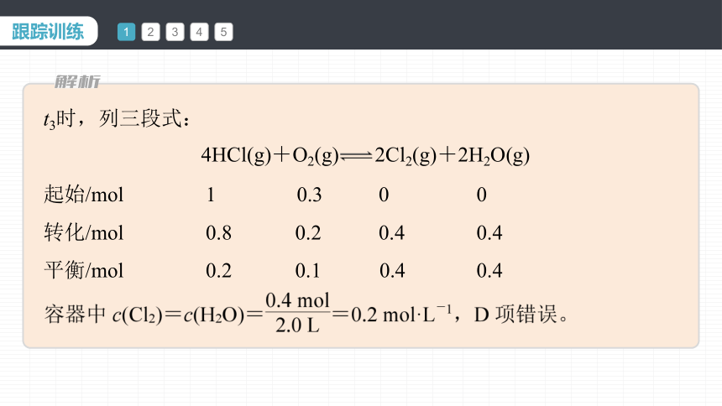This screenshot has width=722, height=406.
Task: Jump to question number 3
Action: (x=175, y=32)
